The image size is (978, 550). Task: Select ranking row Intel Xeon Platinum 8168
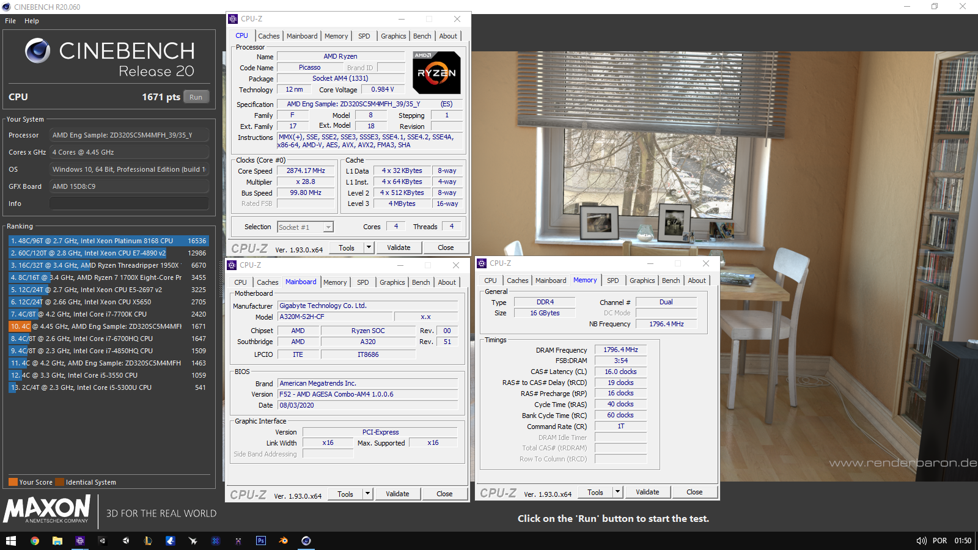click(108, 241)
